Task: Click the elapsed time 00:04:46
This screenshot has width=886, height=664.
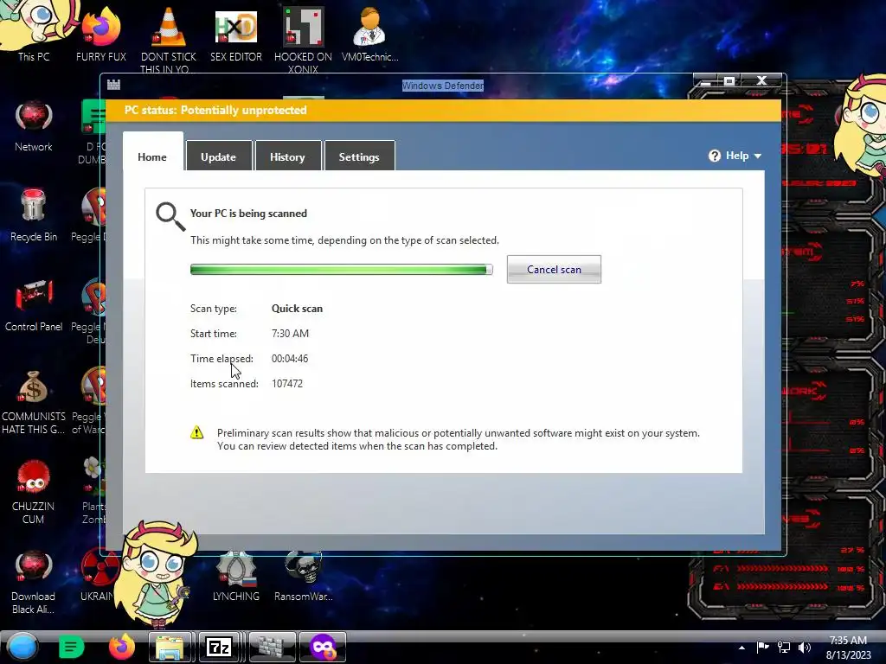Action: pos(290,359)
